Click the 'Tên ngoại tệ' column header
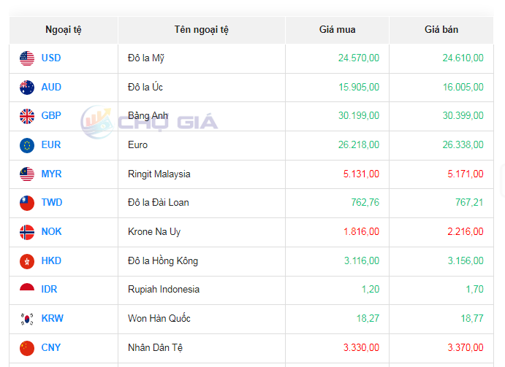The image size is (505, 367). point(202,30)
